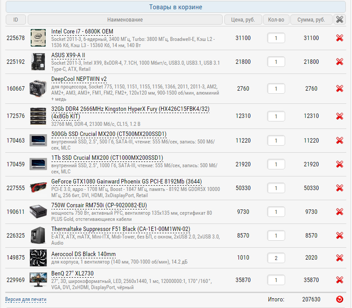The width and height of the screenshot is (352, 308).
Task: Open Intel Core i7 processor thumbnail
Action: (x=38, y=38)
